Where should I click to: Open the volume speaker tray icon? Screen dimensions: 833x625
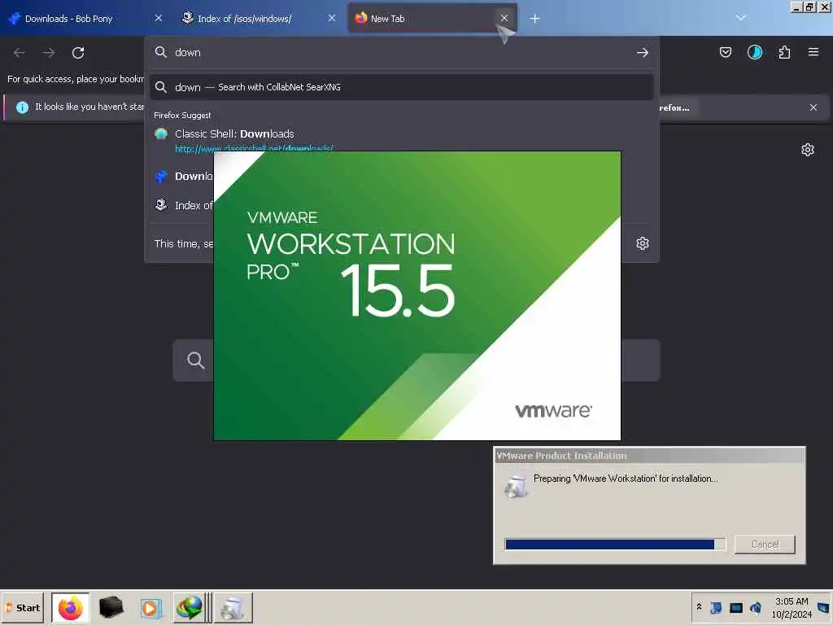point(756,607)
